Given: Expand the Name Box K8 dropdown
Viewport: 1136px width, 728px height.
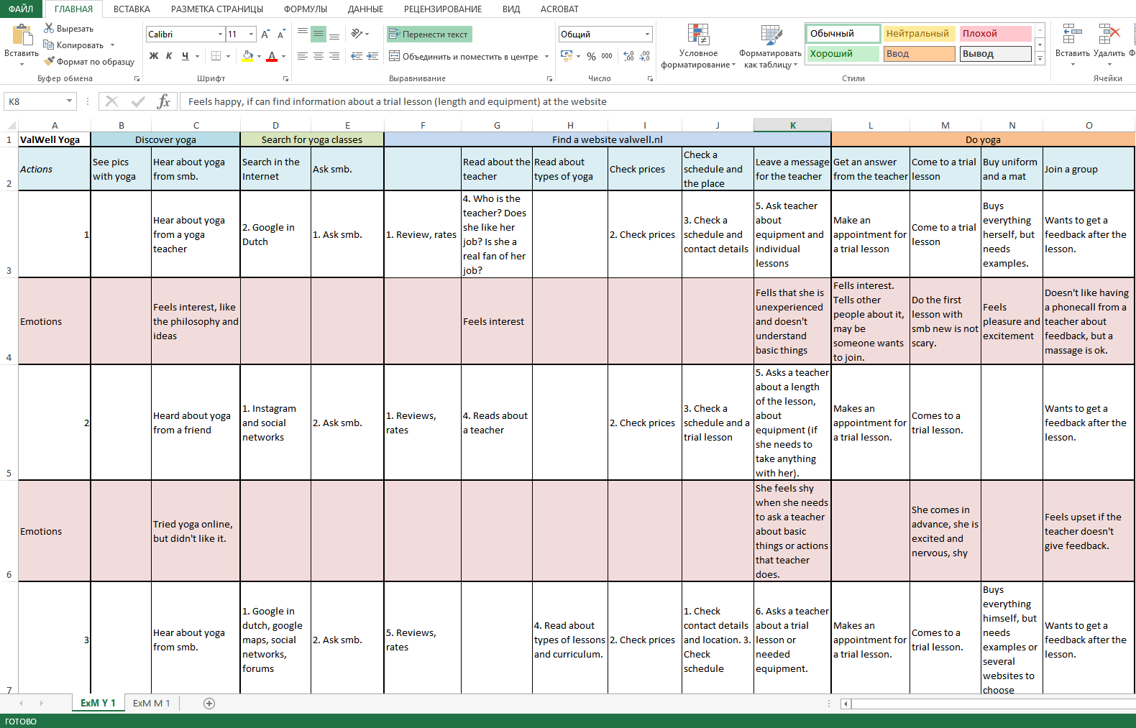Looking at the screenshot, I should (x=69, y=101).
